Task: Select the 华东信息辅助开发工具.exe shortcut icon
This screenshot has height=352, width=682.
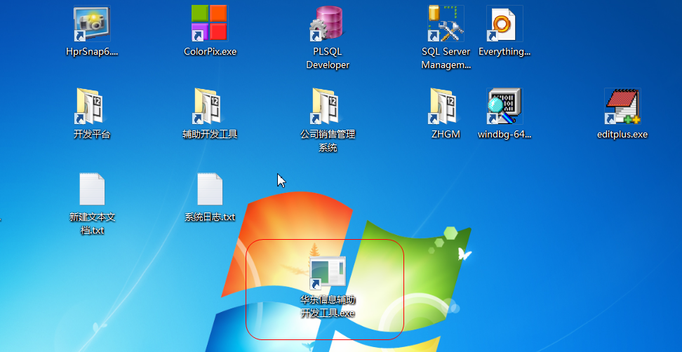Action: (328, 273)
